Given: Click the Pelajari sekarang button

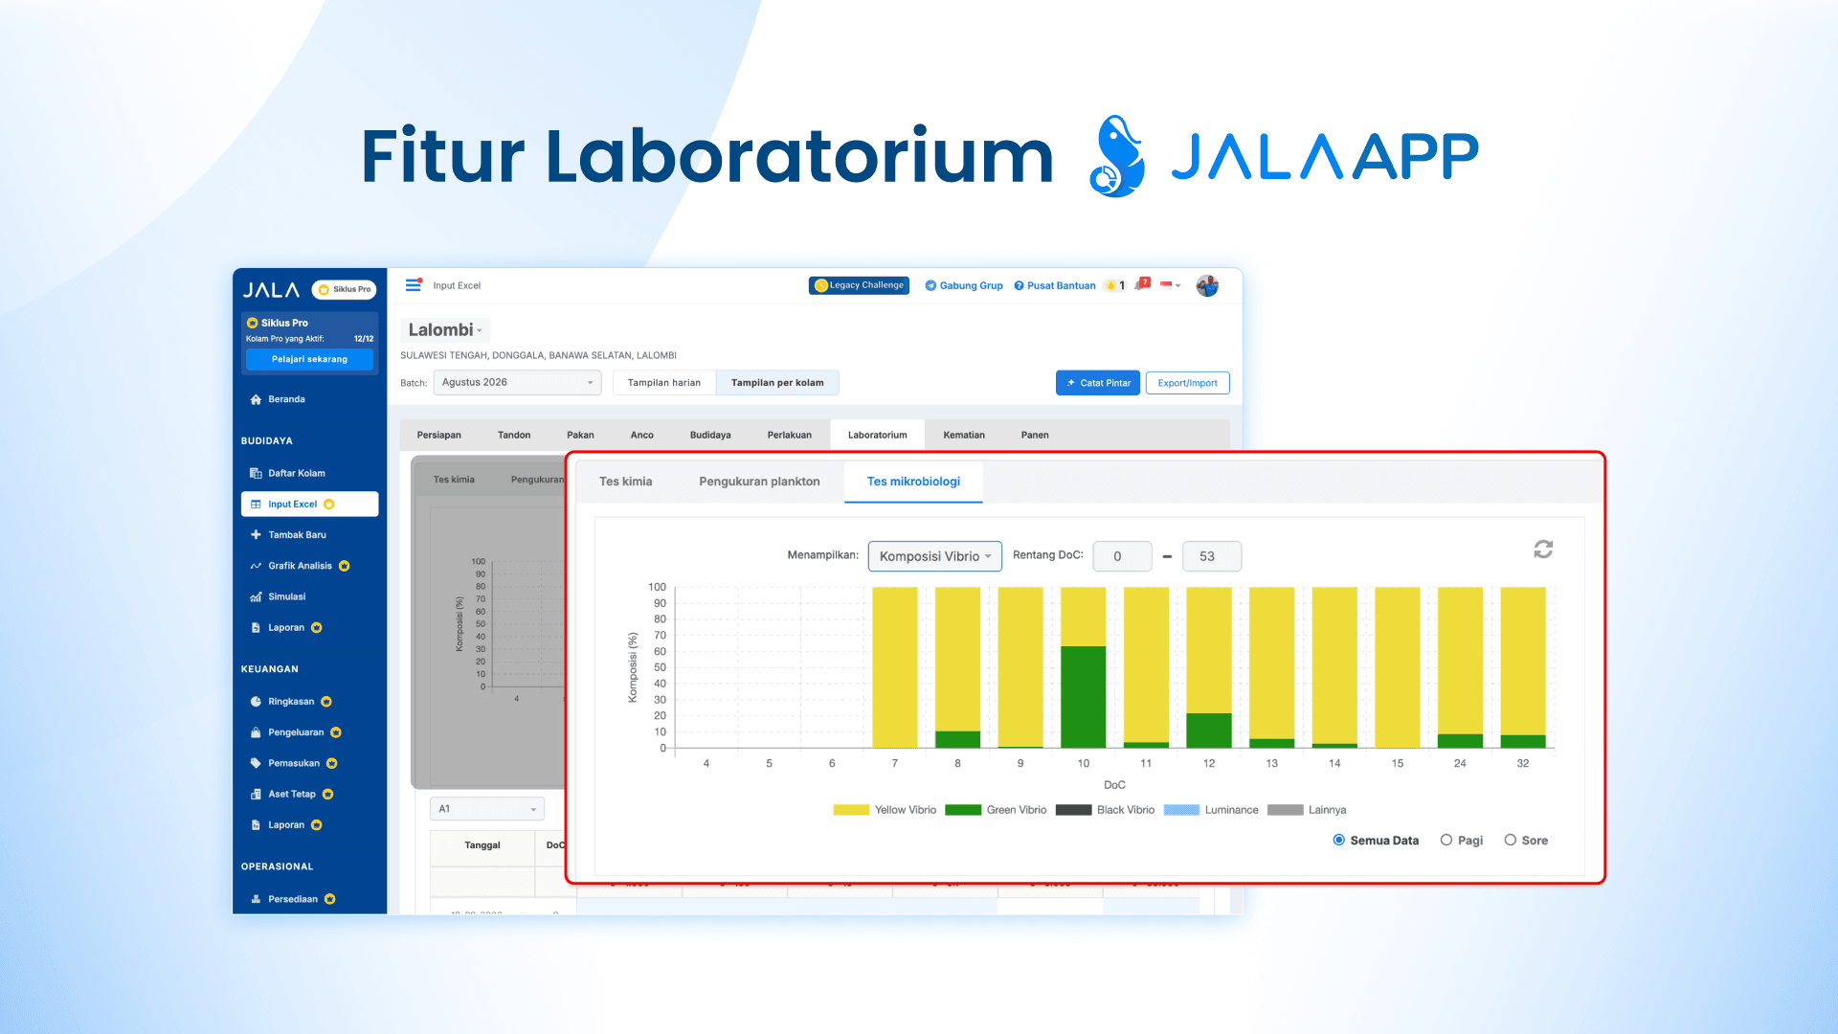Looking at the screenshot, I should pyautogui.click(x=309, y=359).
